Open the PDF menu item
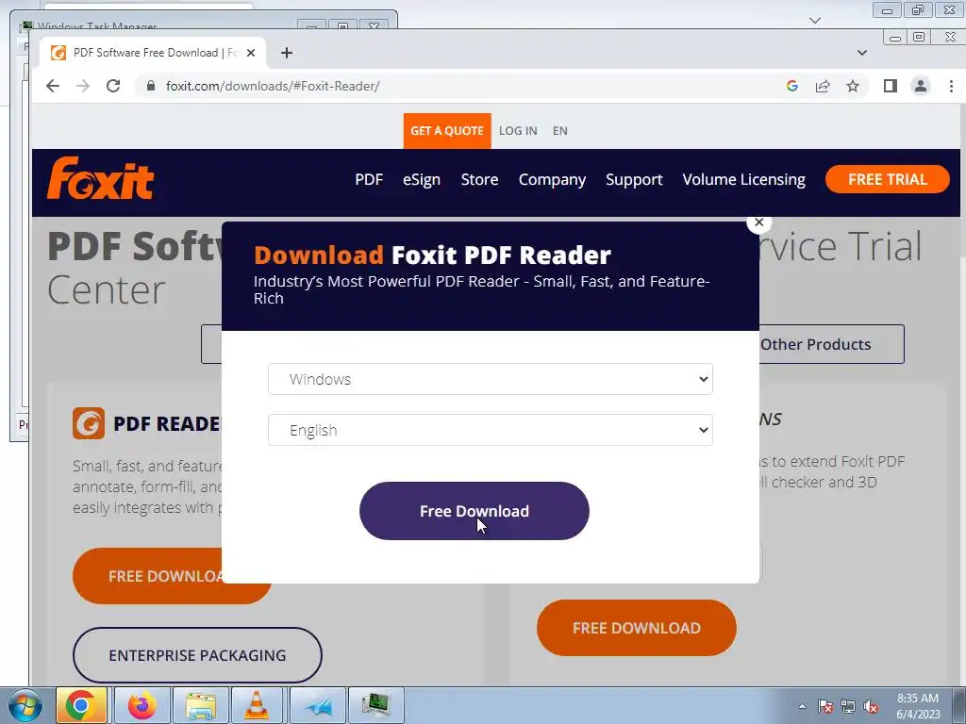The width and height of the screenshot is (966, 724). coord(369,179)
